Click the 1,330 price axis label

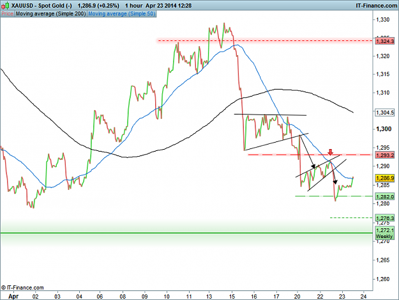click(382, 20)
